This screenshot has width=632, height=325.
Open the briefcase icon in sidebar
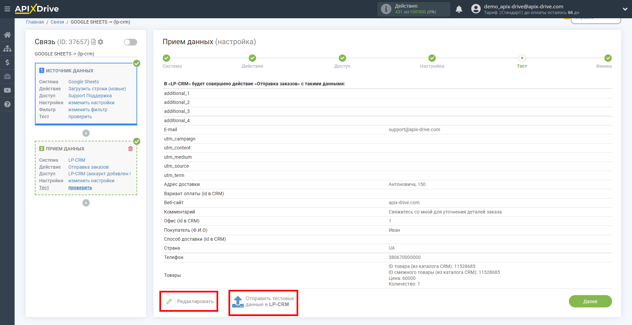pos(7,76)
